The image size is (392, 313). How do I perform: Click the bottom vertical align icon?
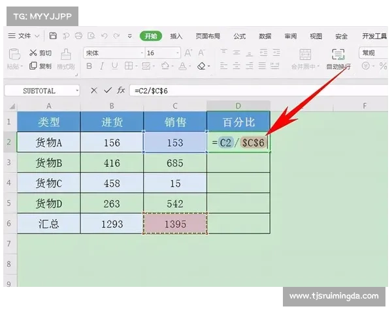[x=250, y=53]
